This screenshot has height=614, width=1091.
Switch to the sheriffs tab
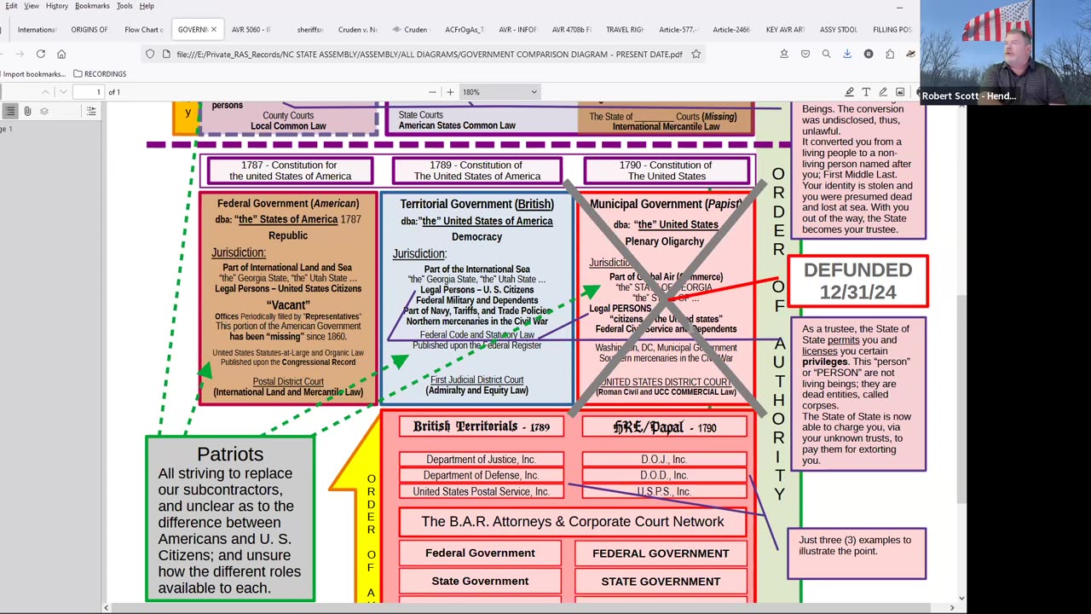310,29
